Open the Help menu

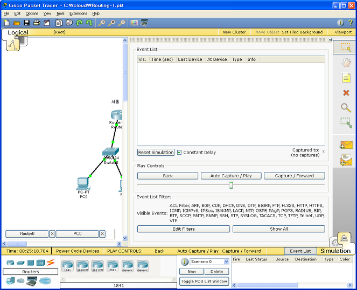96,13
